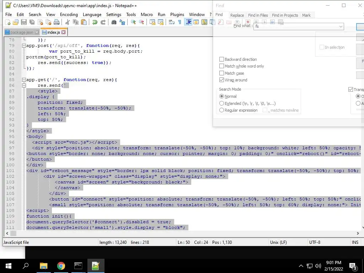Open the File menu
364x273 pixels.
point(9,14)
